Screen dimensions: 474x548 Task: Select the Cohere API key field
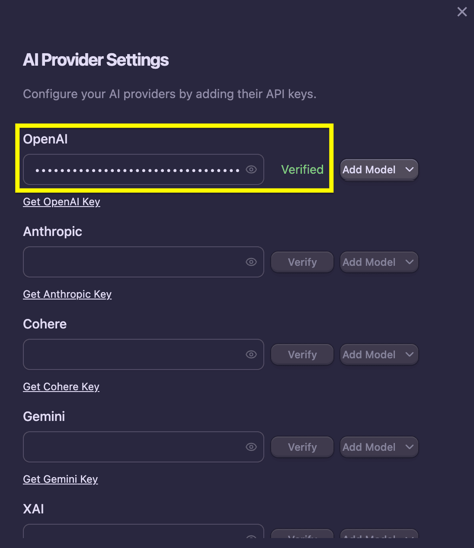point(134,354)
